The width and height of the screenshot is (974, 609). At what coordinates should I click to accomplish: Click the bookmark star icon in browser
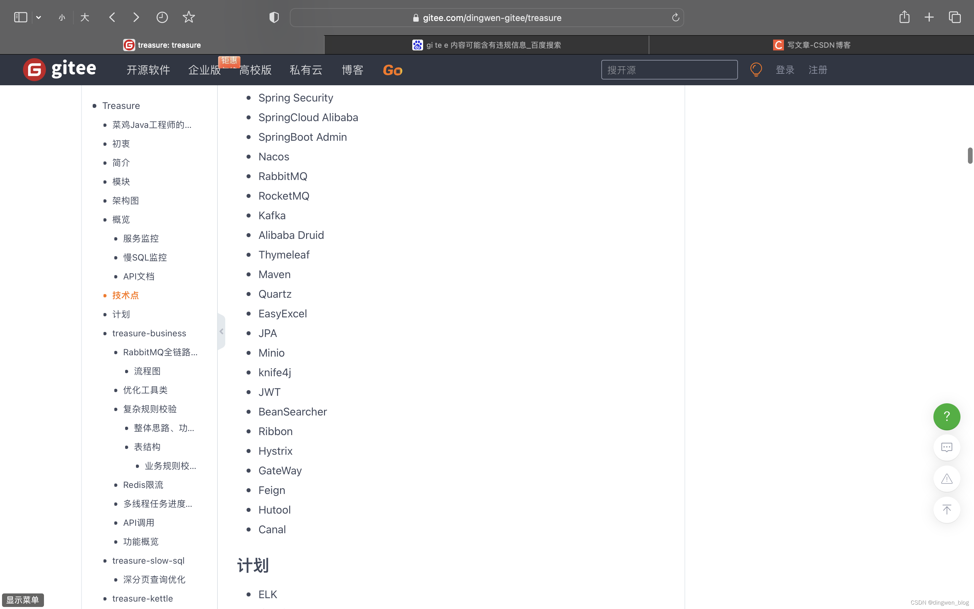(x=189, y=17)
